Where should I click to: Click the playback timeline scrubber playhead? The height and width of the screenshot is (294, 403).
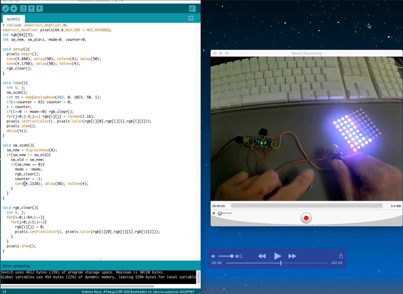click(281, 263)
